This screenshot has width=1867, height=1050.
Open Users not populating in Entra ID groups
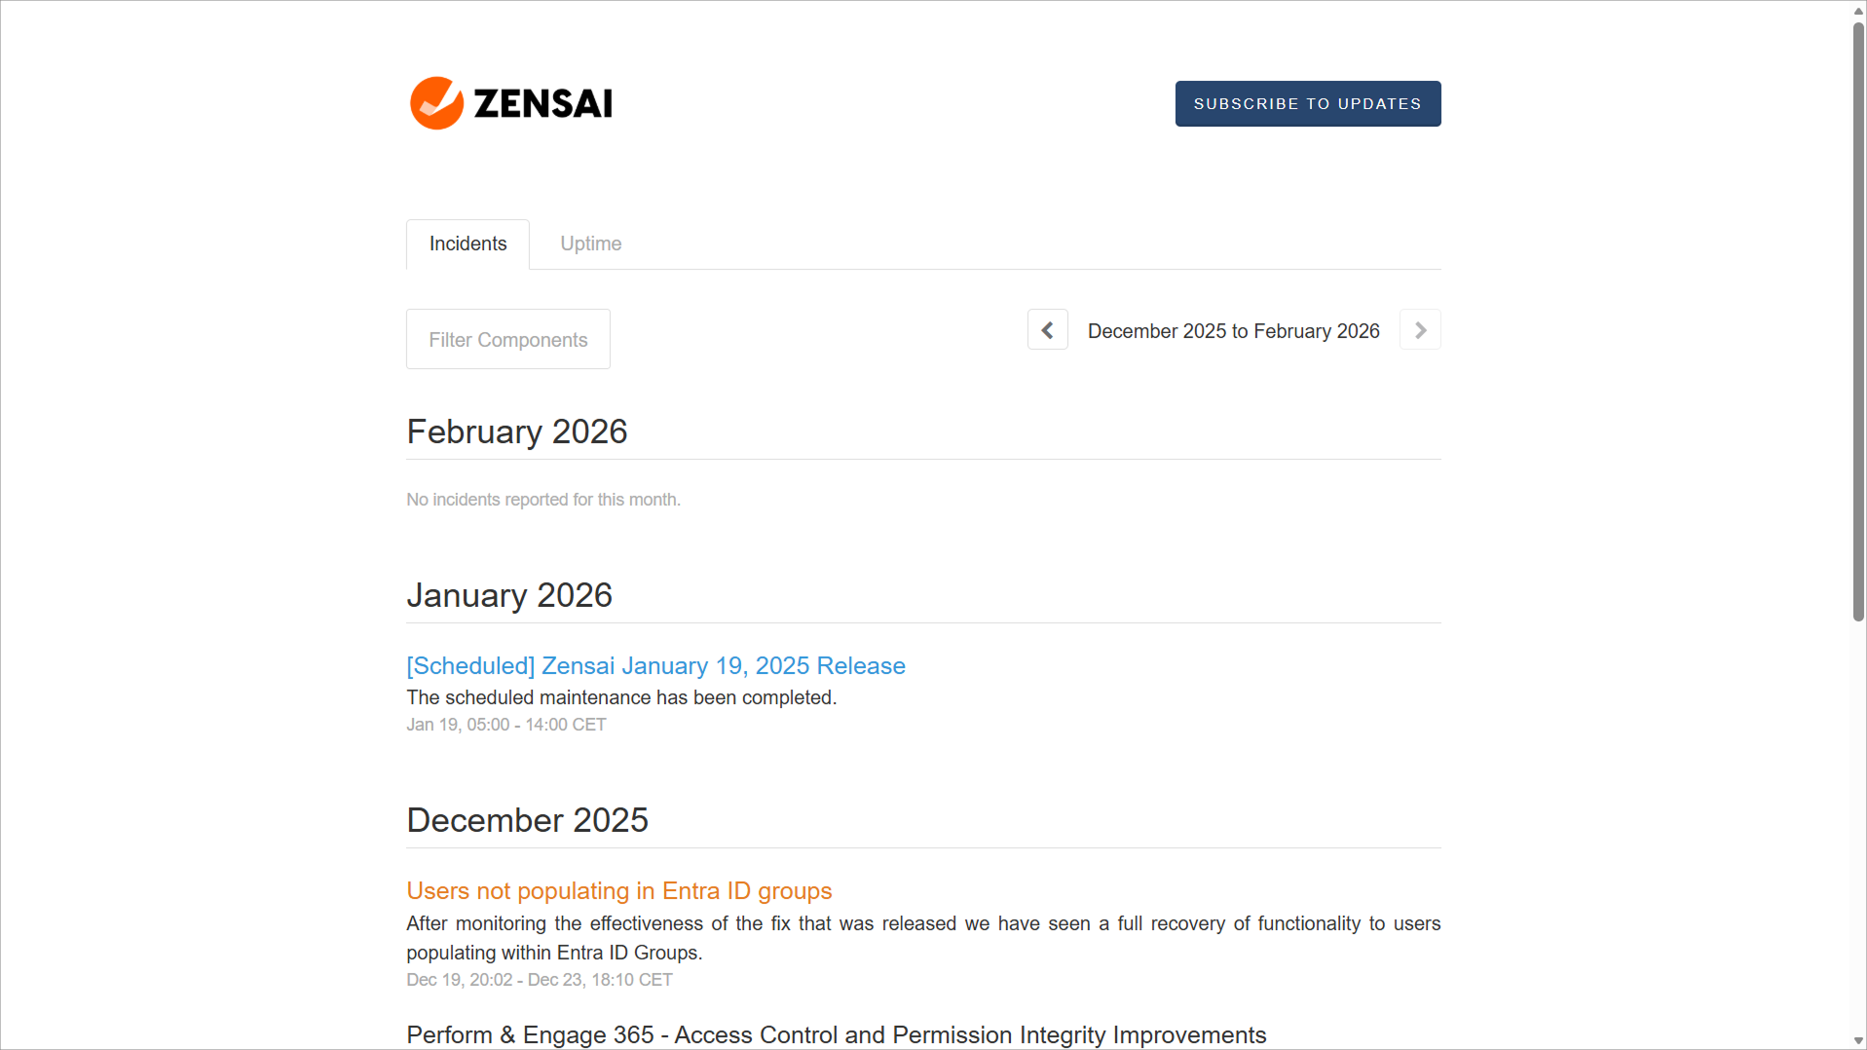click(618, 890)
